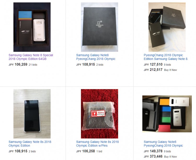Click the 1 bid text under the Pins listing
Image resolution: width=196 pixels, height=160 pixels.
(99, 151)
